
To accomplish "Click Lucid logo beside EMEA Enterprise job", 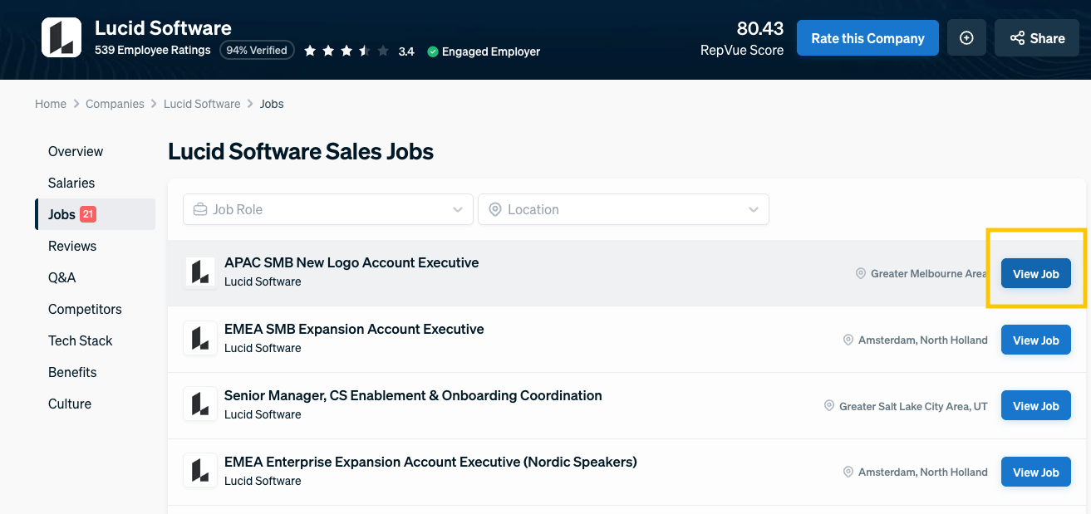I will [x=200, y=472].
